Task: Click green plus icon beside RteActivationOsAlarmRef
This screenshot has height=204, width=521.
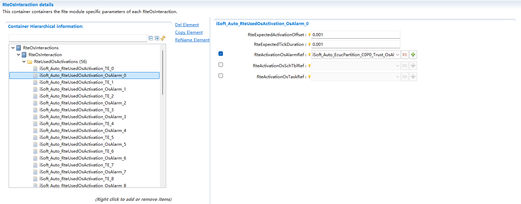Action: tap(413, 54)
